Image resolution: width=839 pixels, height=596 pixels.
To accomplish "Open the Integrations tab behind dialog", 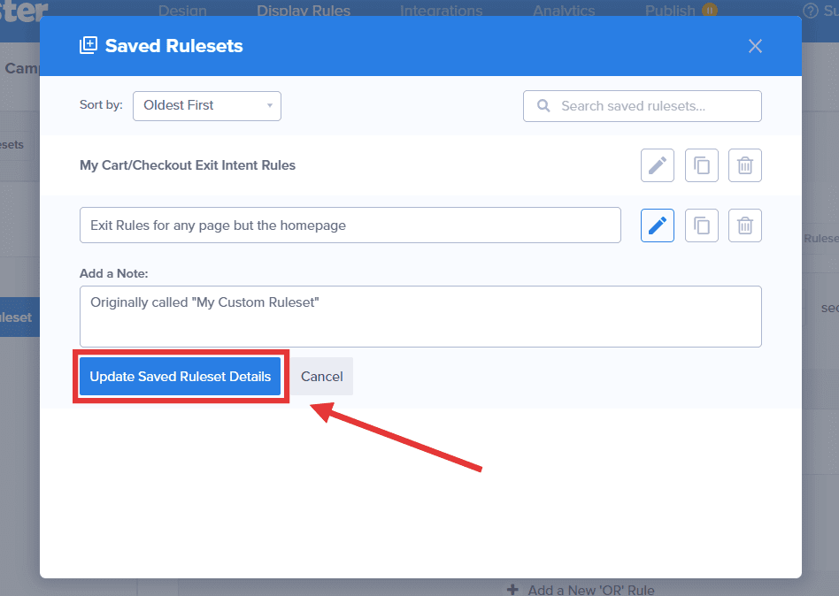I will [x=441, y=10].
